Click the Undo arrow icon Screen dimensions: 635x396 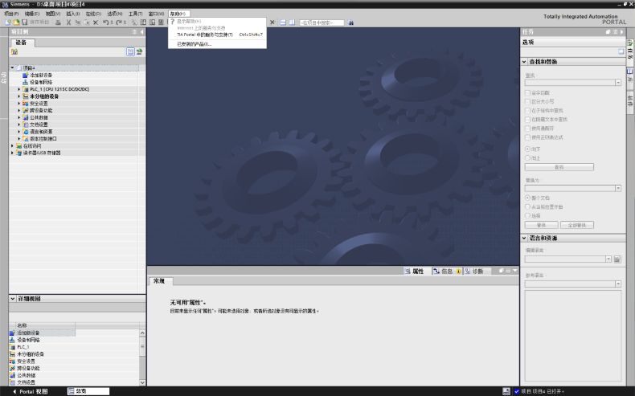point(105,22)
